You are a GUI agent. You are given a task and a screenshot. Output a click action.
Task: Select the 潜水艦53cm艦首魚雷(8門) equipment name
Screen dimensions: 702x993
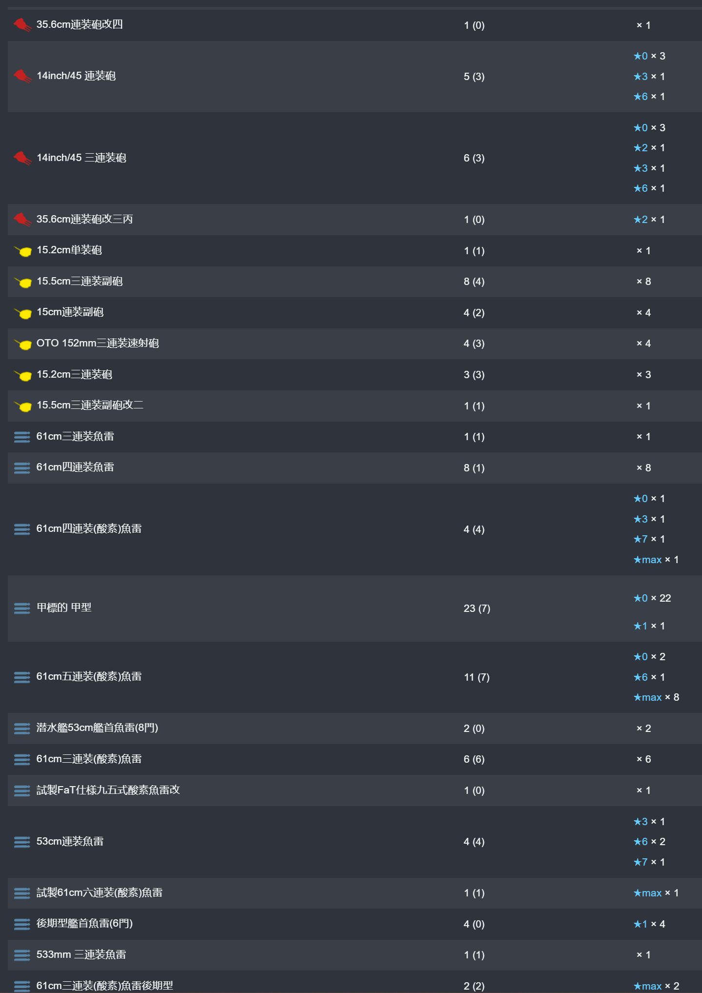[97, 728]
